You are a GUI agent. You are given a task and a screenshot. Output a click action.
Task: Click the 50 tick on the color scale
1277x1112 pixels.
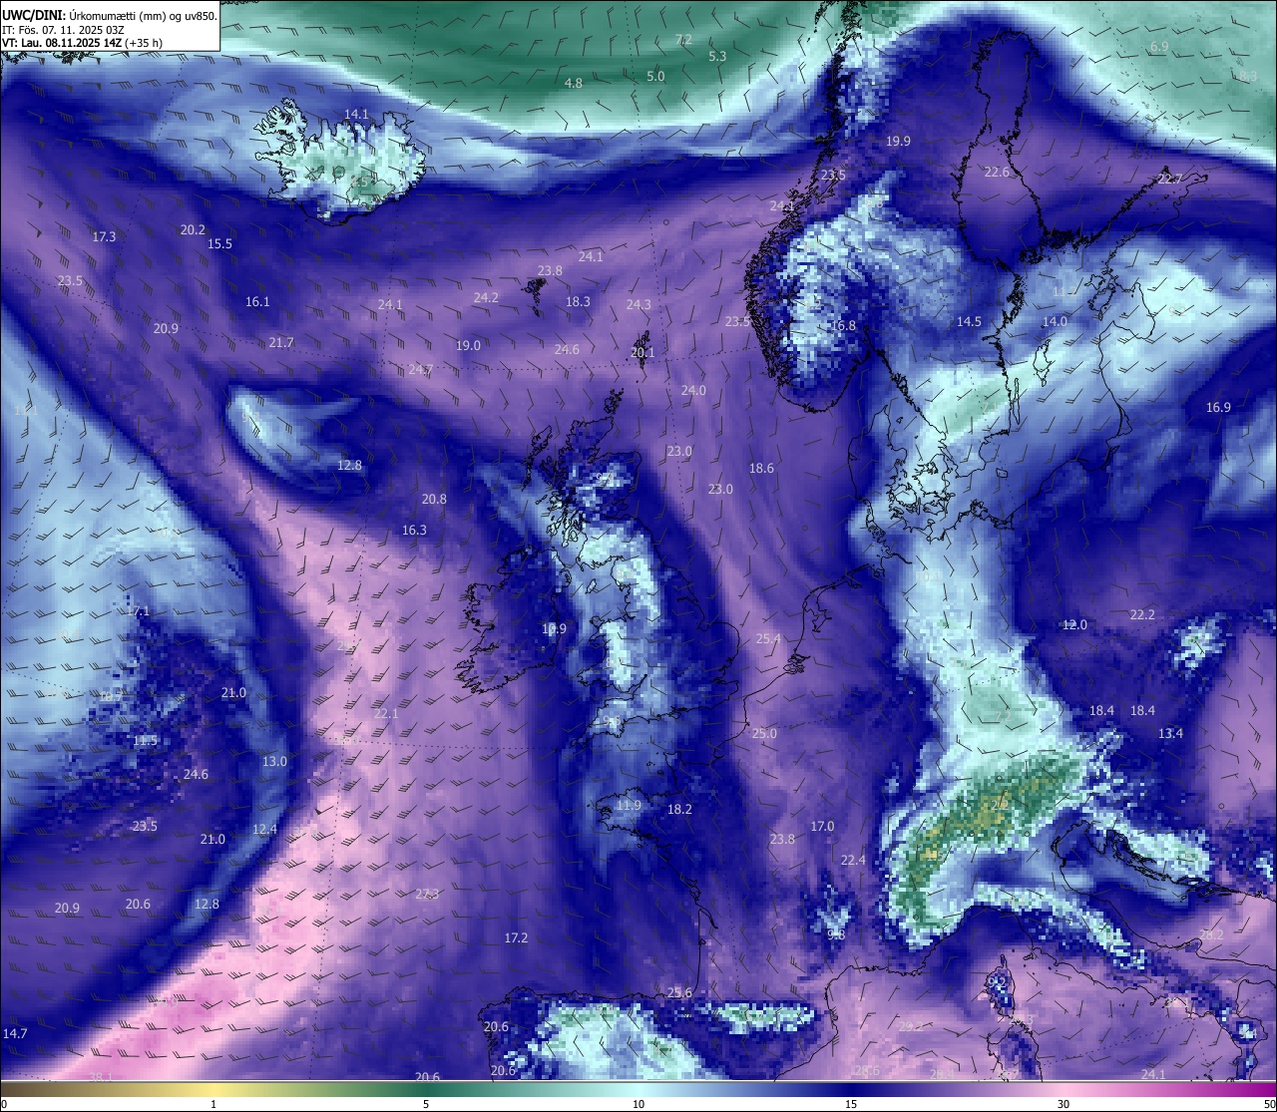1269,1105
